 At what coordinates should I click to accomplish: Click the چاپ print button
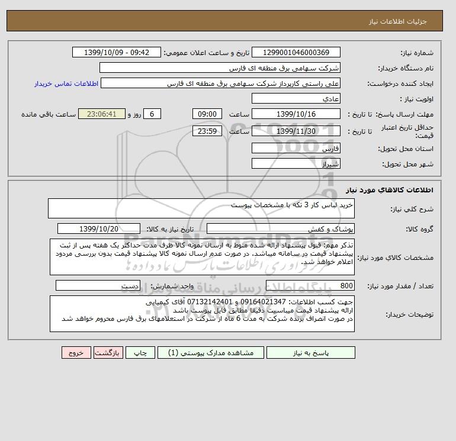click(x=140, y=353)
